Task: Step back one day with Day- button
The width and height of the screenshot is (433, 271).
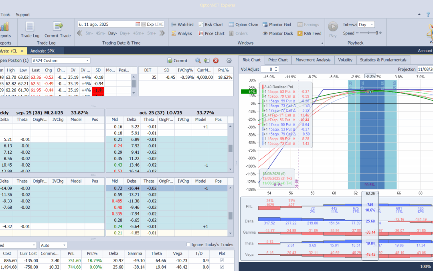Action: [x=112, y=33]
